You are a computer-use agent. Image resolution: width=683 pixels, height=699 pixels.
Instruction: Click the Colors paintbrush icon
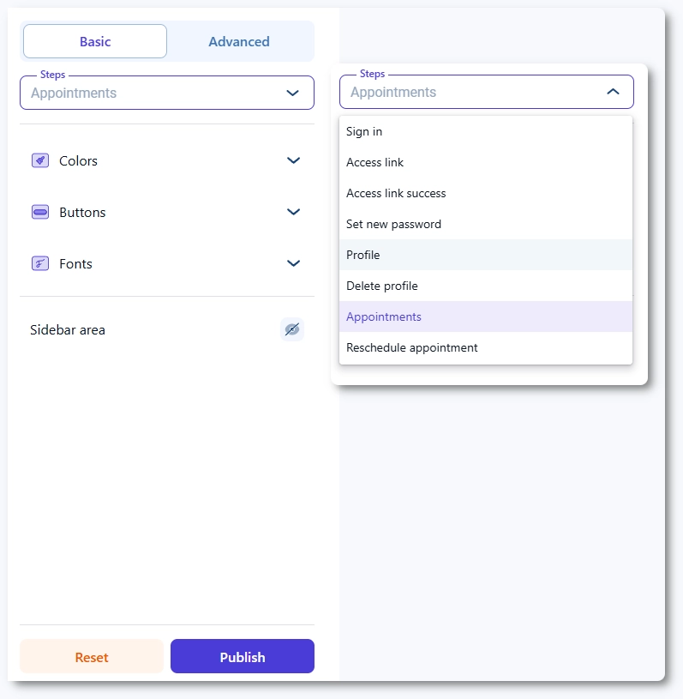[x=39, y=160]
